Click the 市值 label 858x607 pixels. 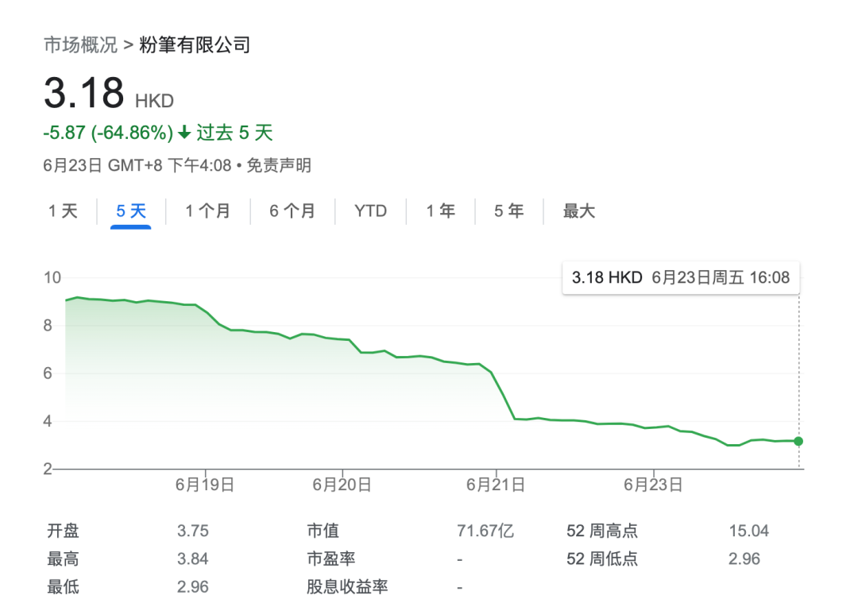tap(323, 531)
